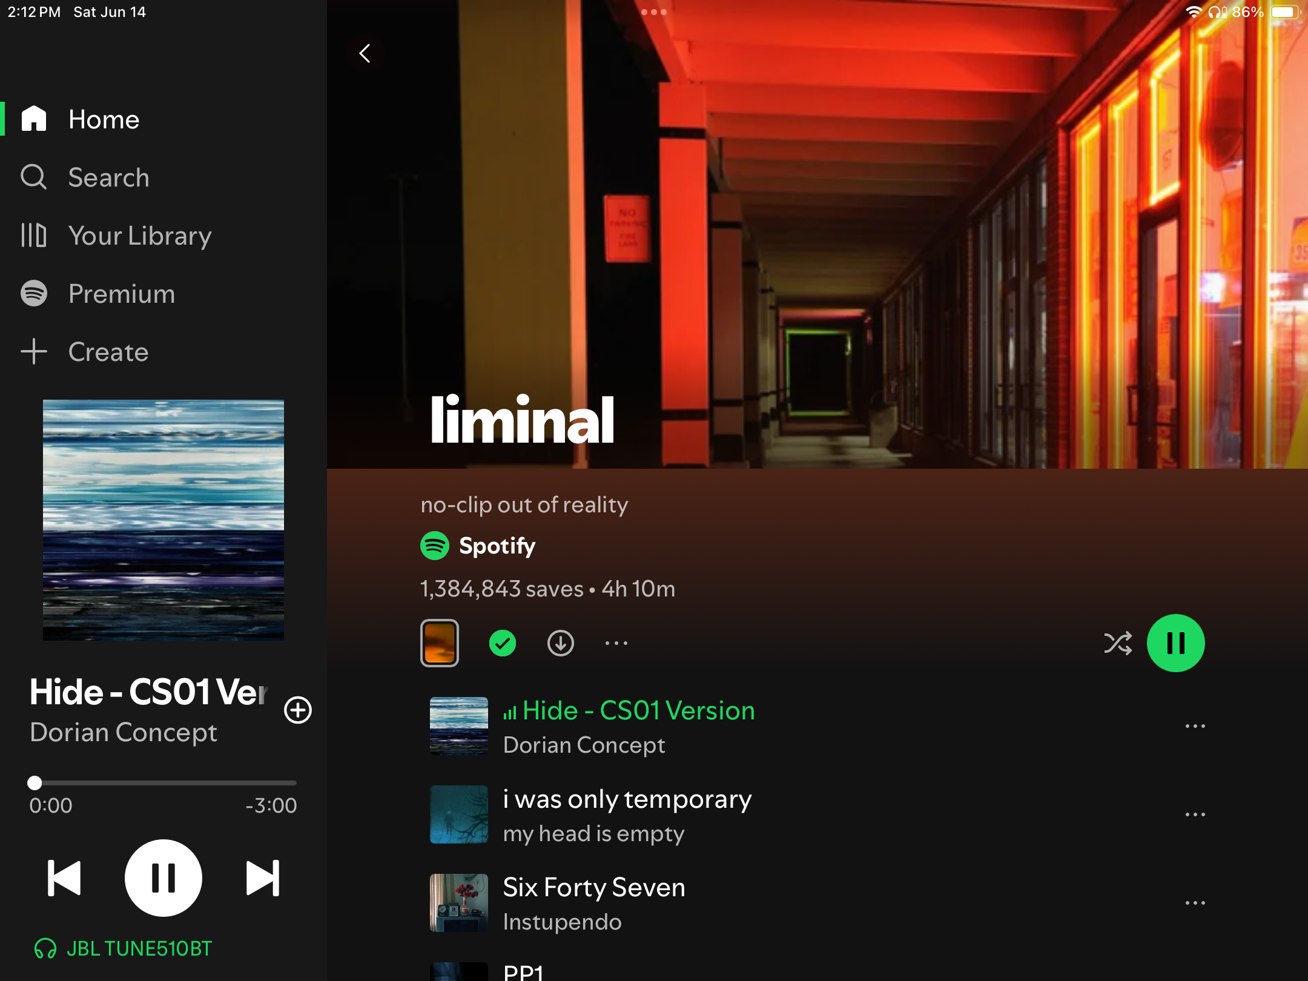Screen dimensions: 1308x981
Task: Tap the Wi-Fi status icon
Action: [x=1194, y=12]
